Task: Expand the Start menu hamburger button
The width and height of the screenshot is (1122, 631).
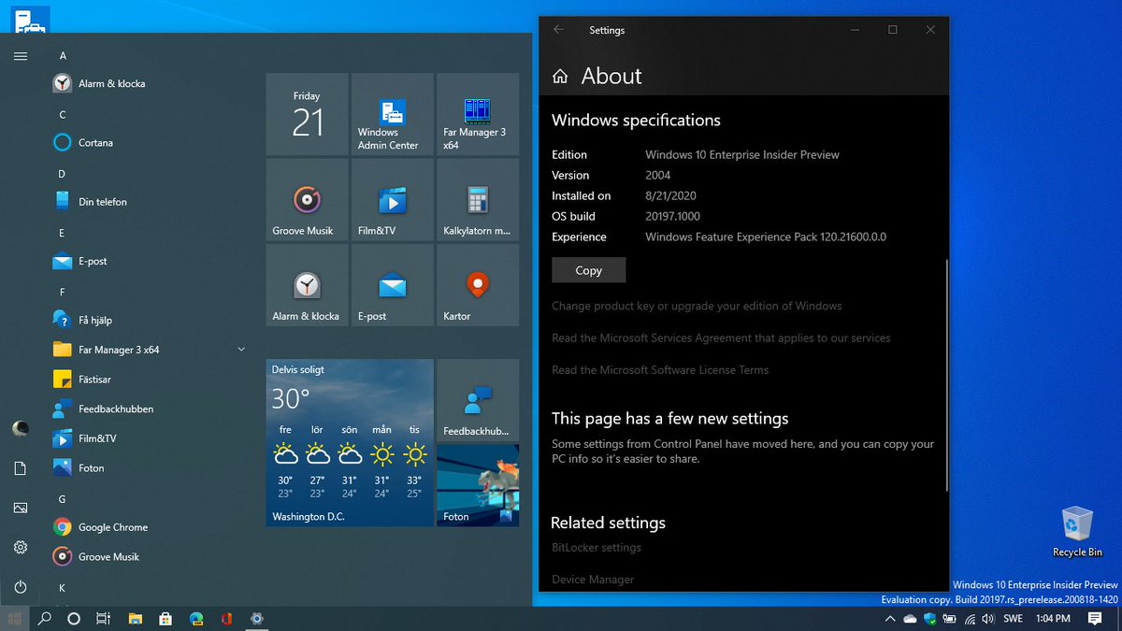Action: (21, 56)
